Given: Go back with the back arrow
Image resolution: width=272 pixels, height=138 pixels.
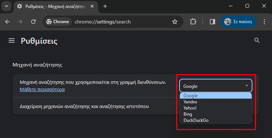Looking at the screenshot, I should [x=7, y=22].
